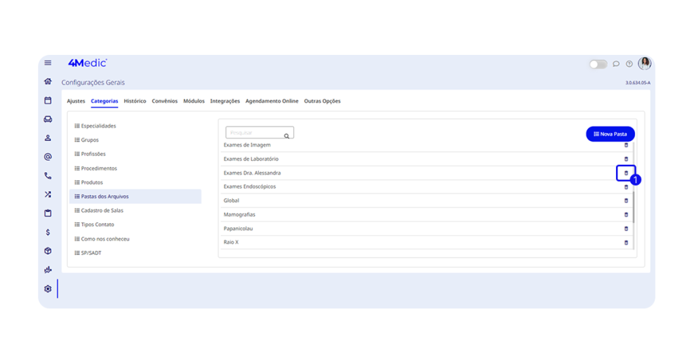The height and width of the screenshot is (364, 694).
Task: Select Especialidades in the category list
Action: coord(98,126)
